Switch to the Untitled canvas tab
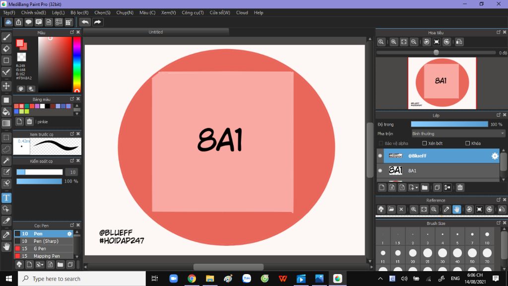The width and height of the screenshot is (508, 286). point(156,32)
